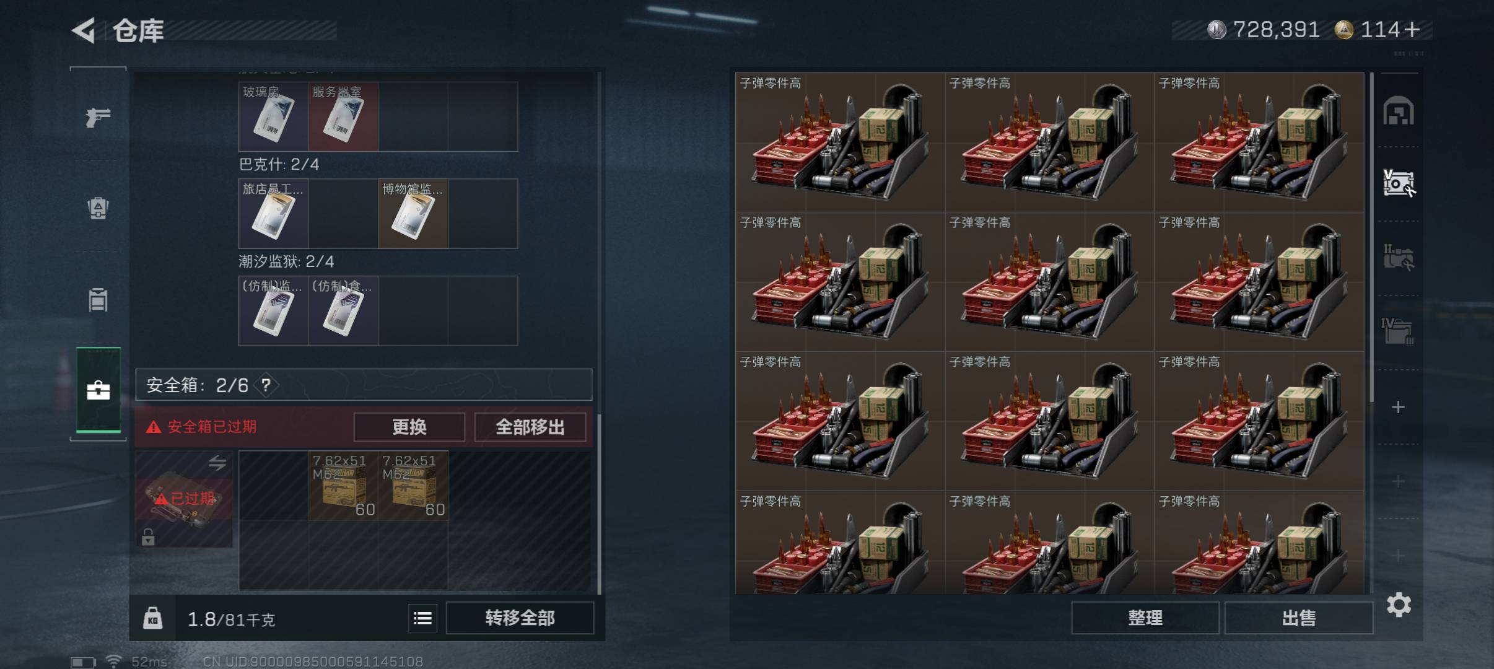The height and width of the screenshot is (669, 1494).
Task: Toggle the padlock under expired safe box
Action: point(148,536)
